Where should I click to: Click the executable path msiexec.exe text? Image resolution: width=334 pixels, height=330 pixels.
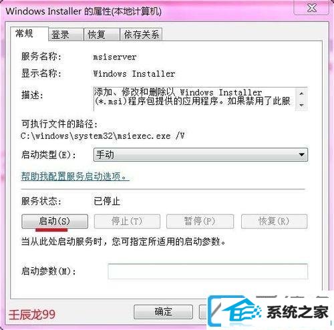pyautogui.click(x=102, y=136)
